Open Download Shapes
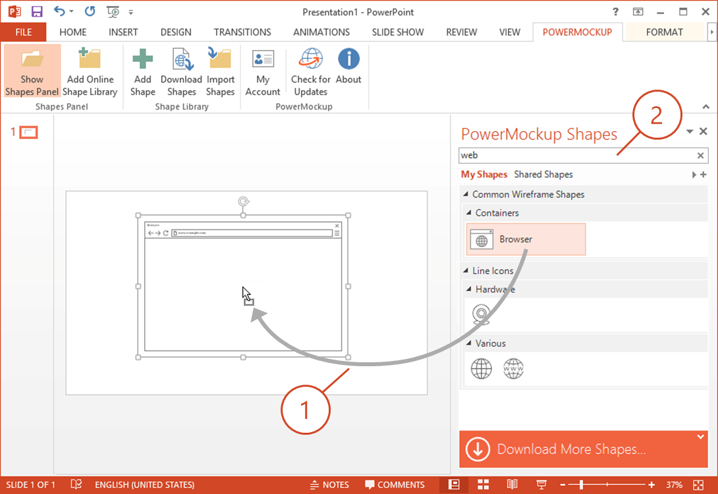 coord(181,71)
